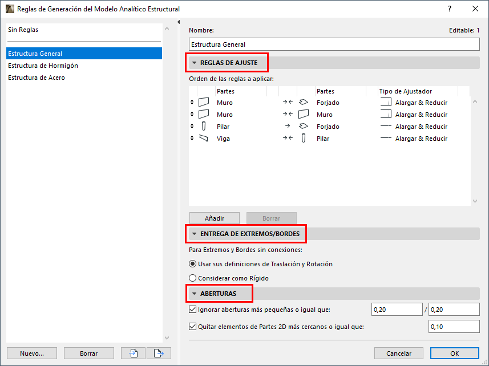Click the slab icon in Pilar–Forjado row

(304, 126)
